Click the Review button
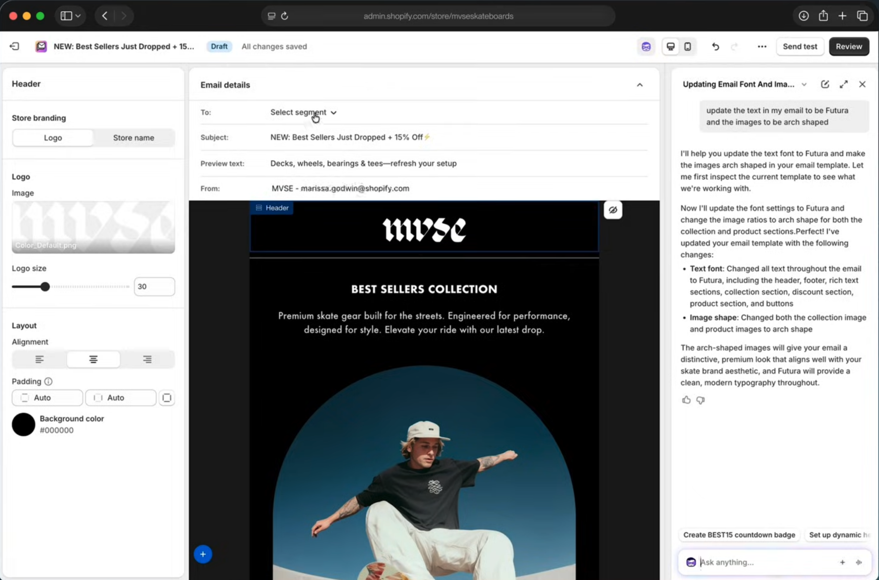 (849, 47)
